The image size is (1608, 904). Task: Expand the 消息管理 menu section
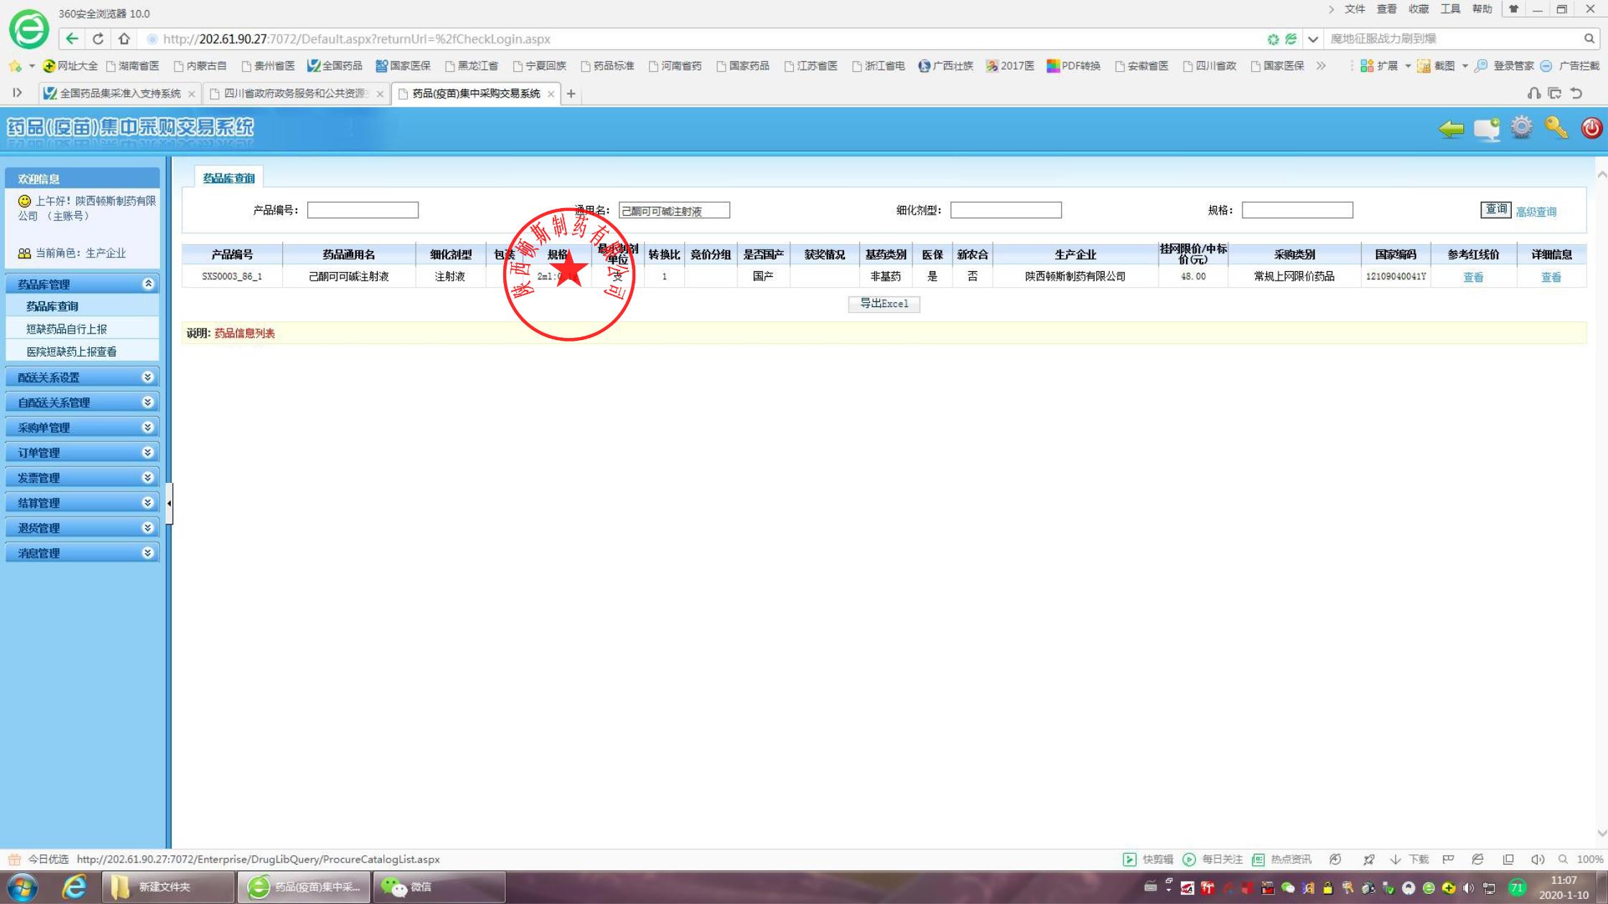click(x=83, y=553)
